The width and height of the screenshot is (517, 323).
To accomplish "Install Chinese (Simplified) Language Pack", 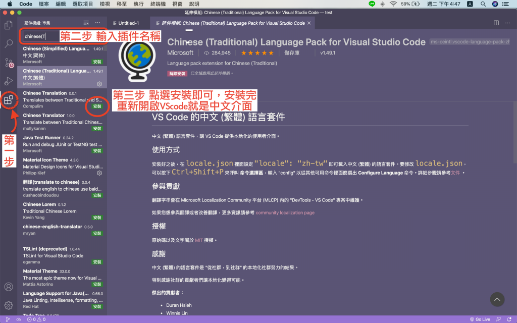I will [97, 62].
